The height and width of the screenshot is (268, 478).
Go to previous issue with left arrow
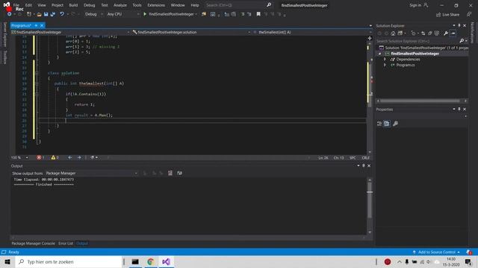coord(69,157)
